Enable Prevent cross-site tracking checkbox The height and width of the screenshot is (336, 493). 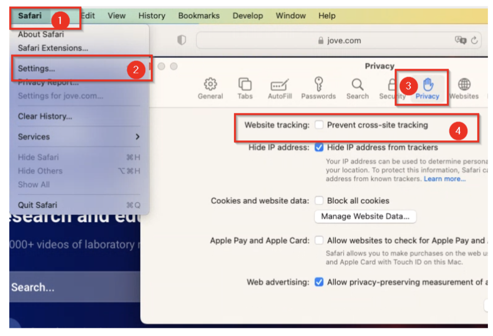[319, 125]
